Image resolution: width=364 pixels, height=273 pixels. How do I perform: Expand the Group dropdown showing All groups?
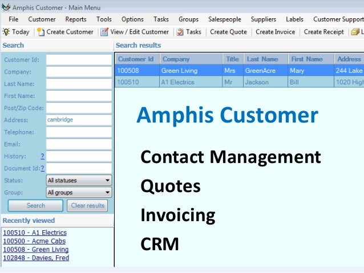click(79, 192)
